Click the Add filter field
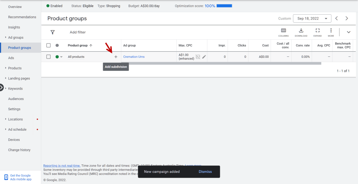This screenshot has width=358, height=184. (x=78, y=32)
